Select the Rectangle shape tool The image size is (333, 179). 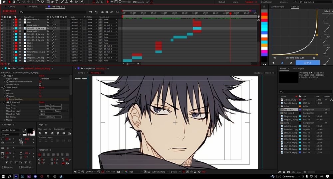pos(48,2)
